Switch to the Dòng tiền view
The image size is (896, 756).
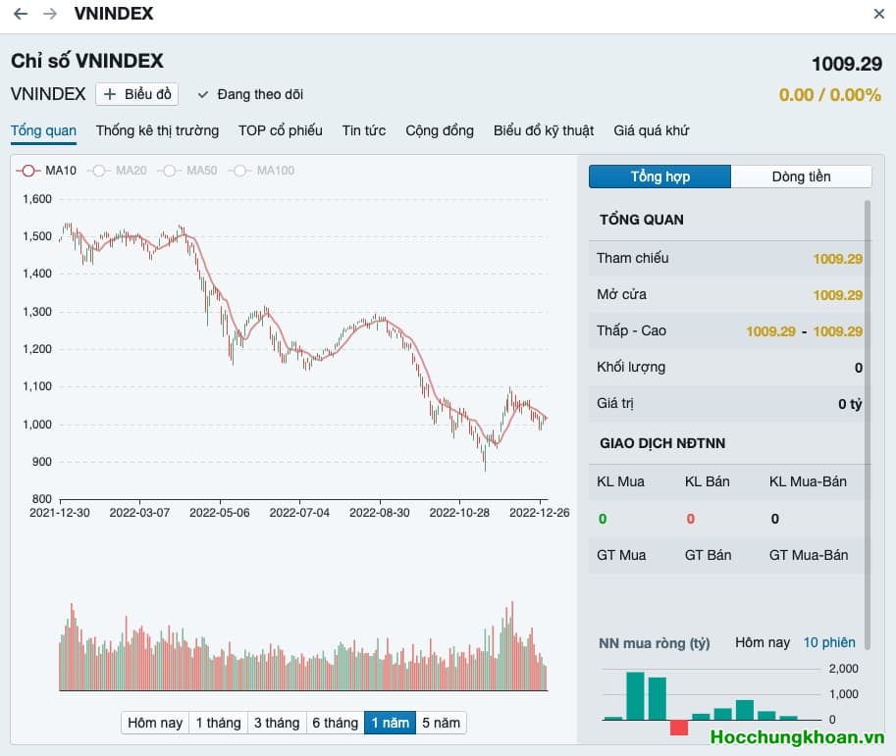801,176
